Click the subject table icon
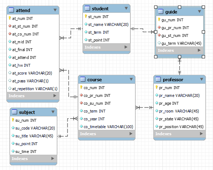Screen dimensions: 213x170 click(x=14, y=112)
